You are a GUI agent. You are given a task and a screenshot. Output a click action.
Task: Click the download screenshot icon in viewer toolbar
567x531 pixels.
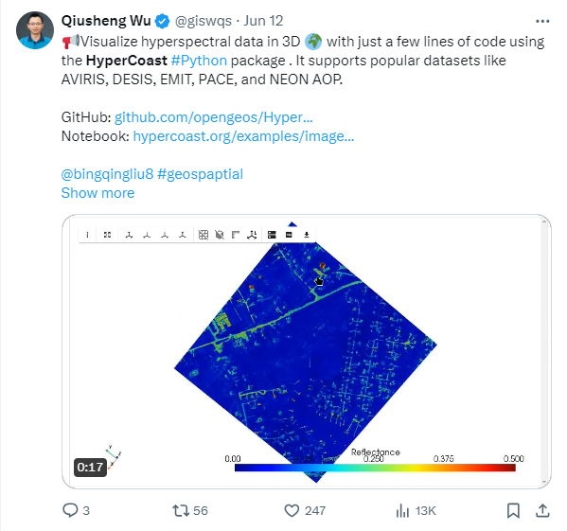(x=307, y=235)
